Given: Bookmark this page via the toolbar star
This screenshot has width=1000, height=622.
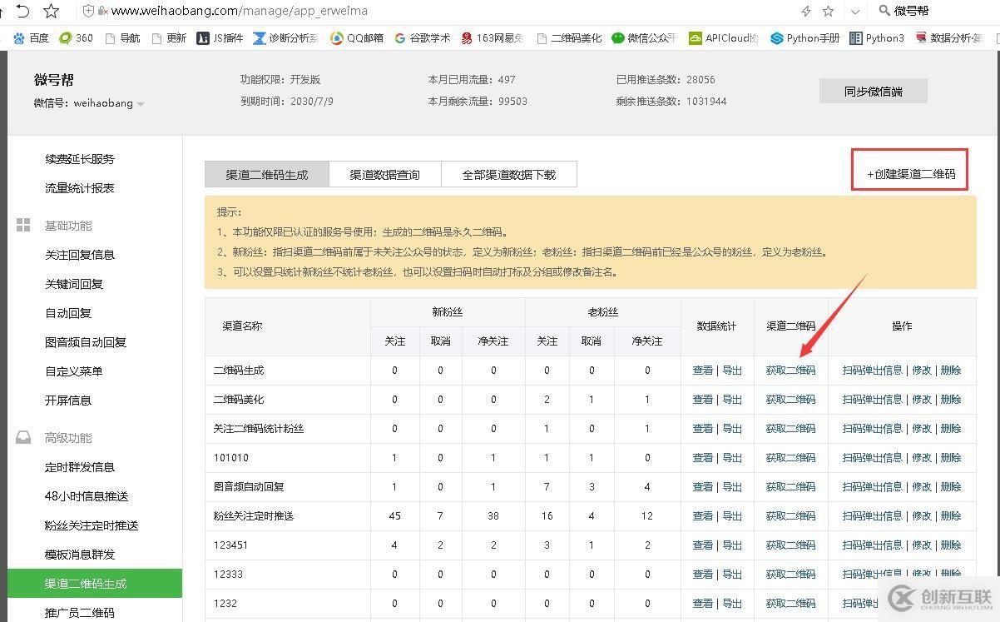Looking at the screenshot, I should [51, 11].
